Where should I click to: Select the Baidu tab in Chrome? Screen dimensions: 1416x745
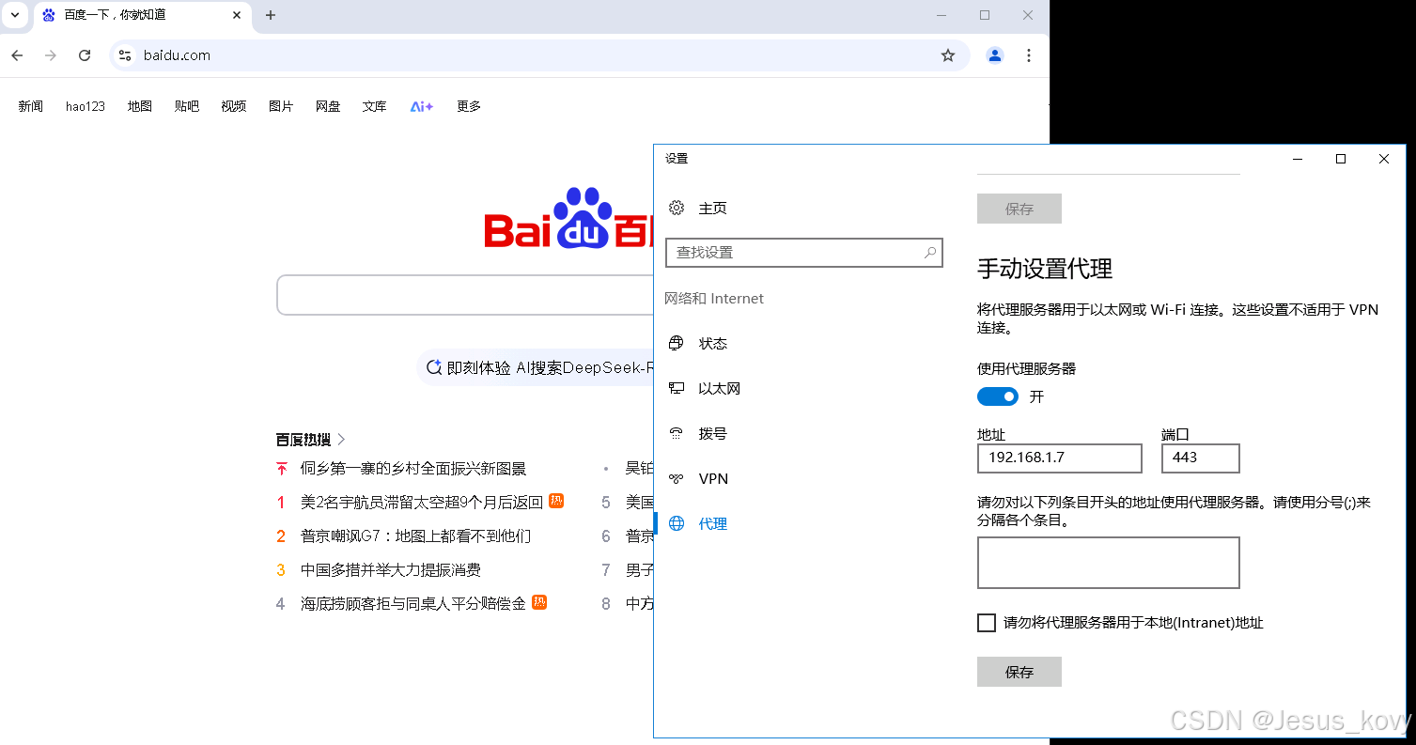(x=143, y=15)
